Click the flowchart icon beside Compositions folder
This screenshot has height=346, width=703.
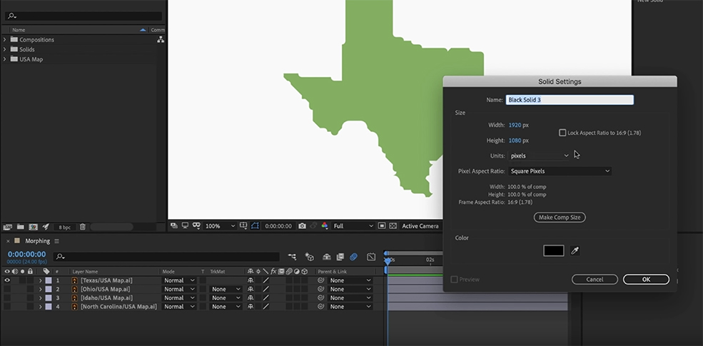click(x=161, y=39)
